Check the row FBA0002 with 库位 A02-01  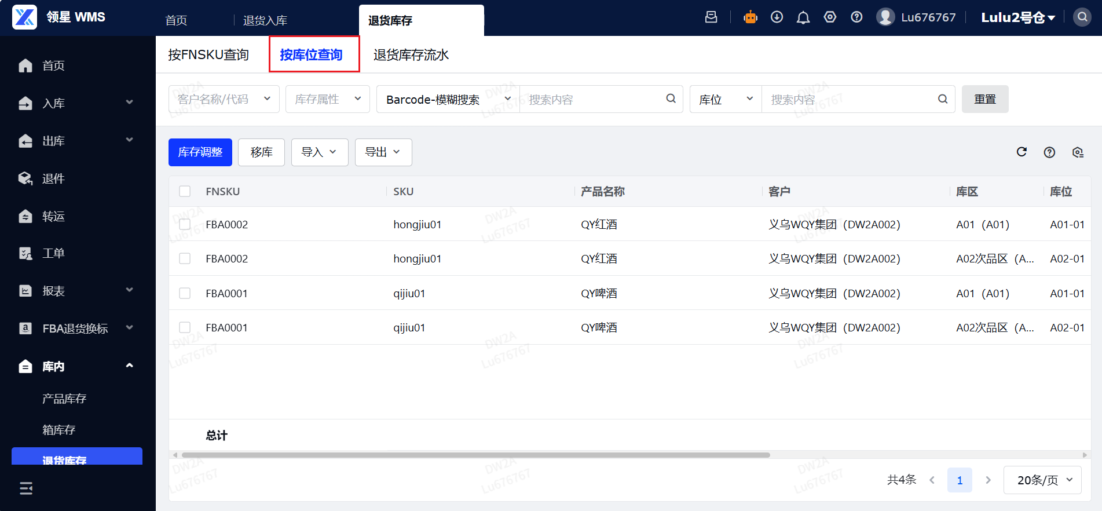coord(185,258)
